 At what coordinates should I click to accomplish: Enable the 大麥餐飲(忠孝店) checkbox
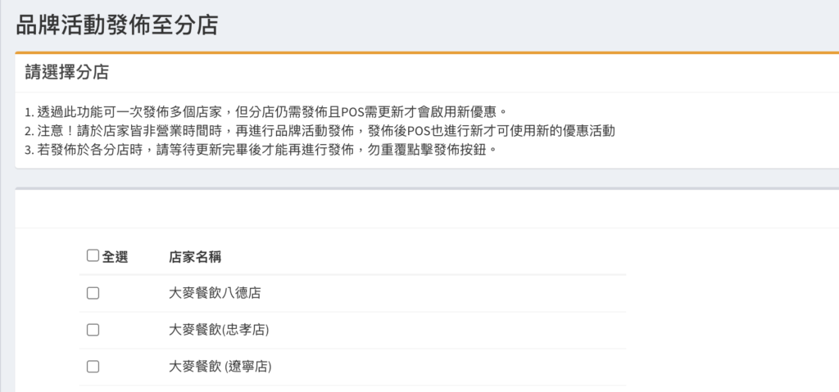pyautogui.click(x=93, y=329)
